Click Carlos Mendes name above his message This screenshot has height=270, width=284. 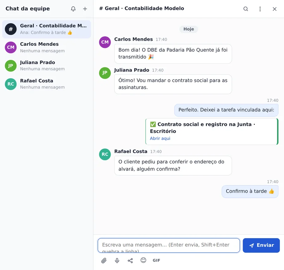click(133, 39)
